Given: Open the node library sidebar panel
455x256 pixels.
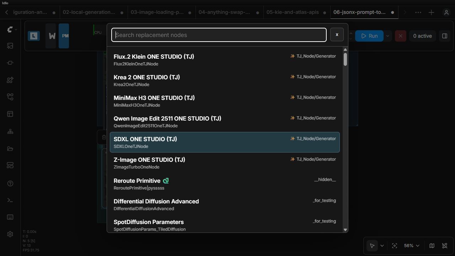Looking at the screenshot, I should click(10, 63).
